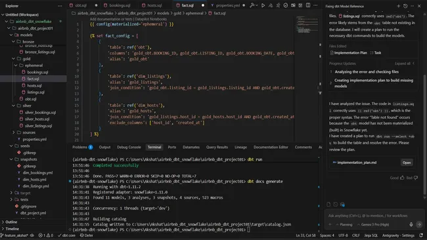Click the editor minimap preview
This screenshot has height=240, width=427.
307,25
